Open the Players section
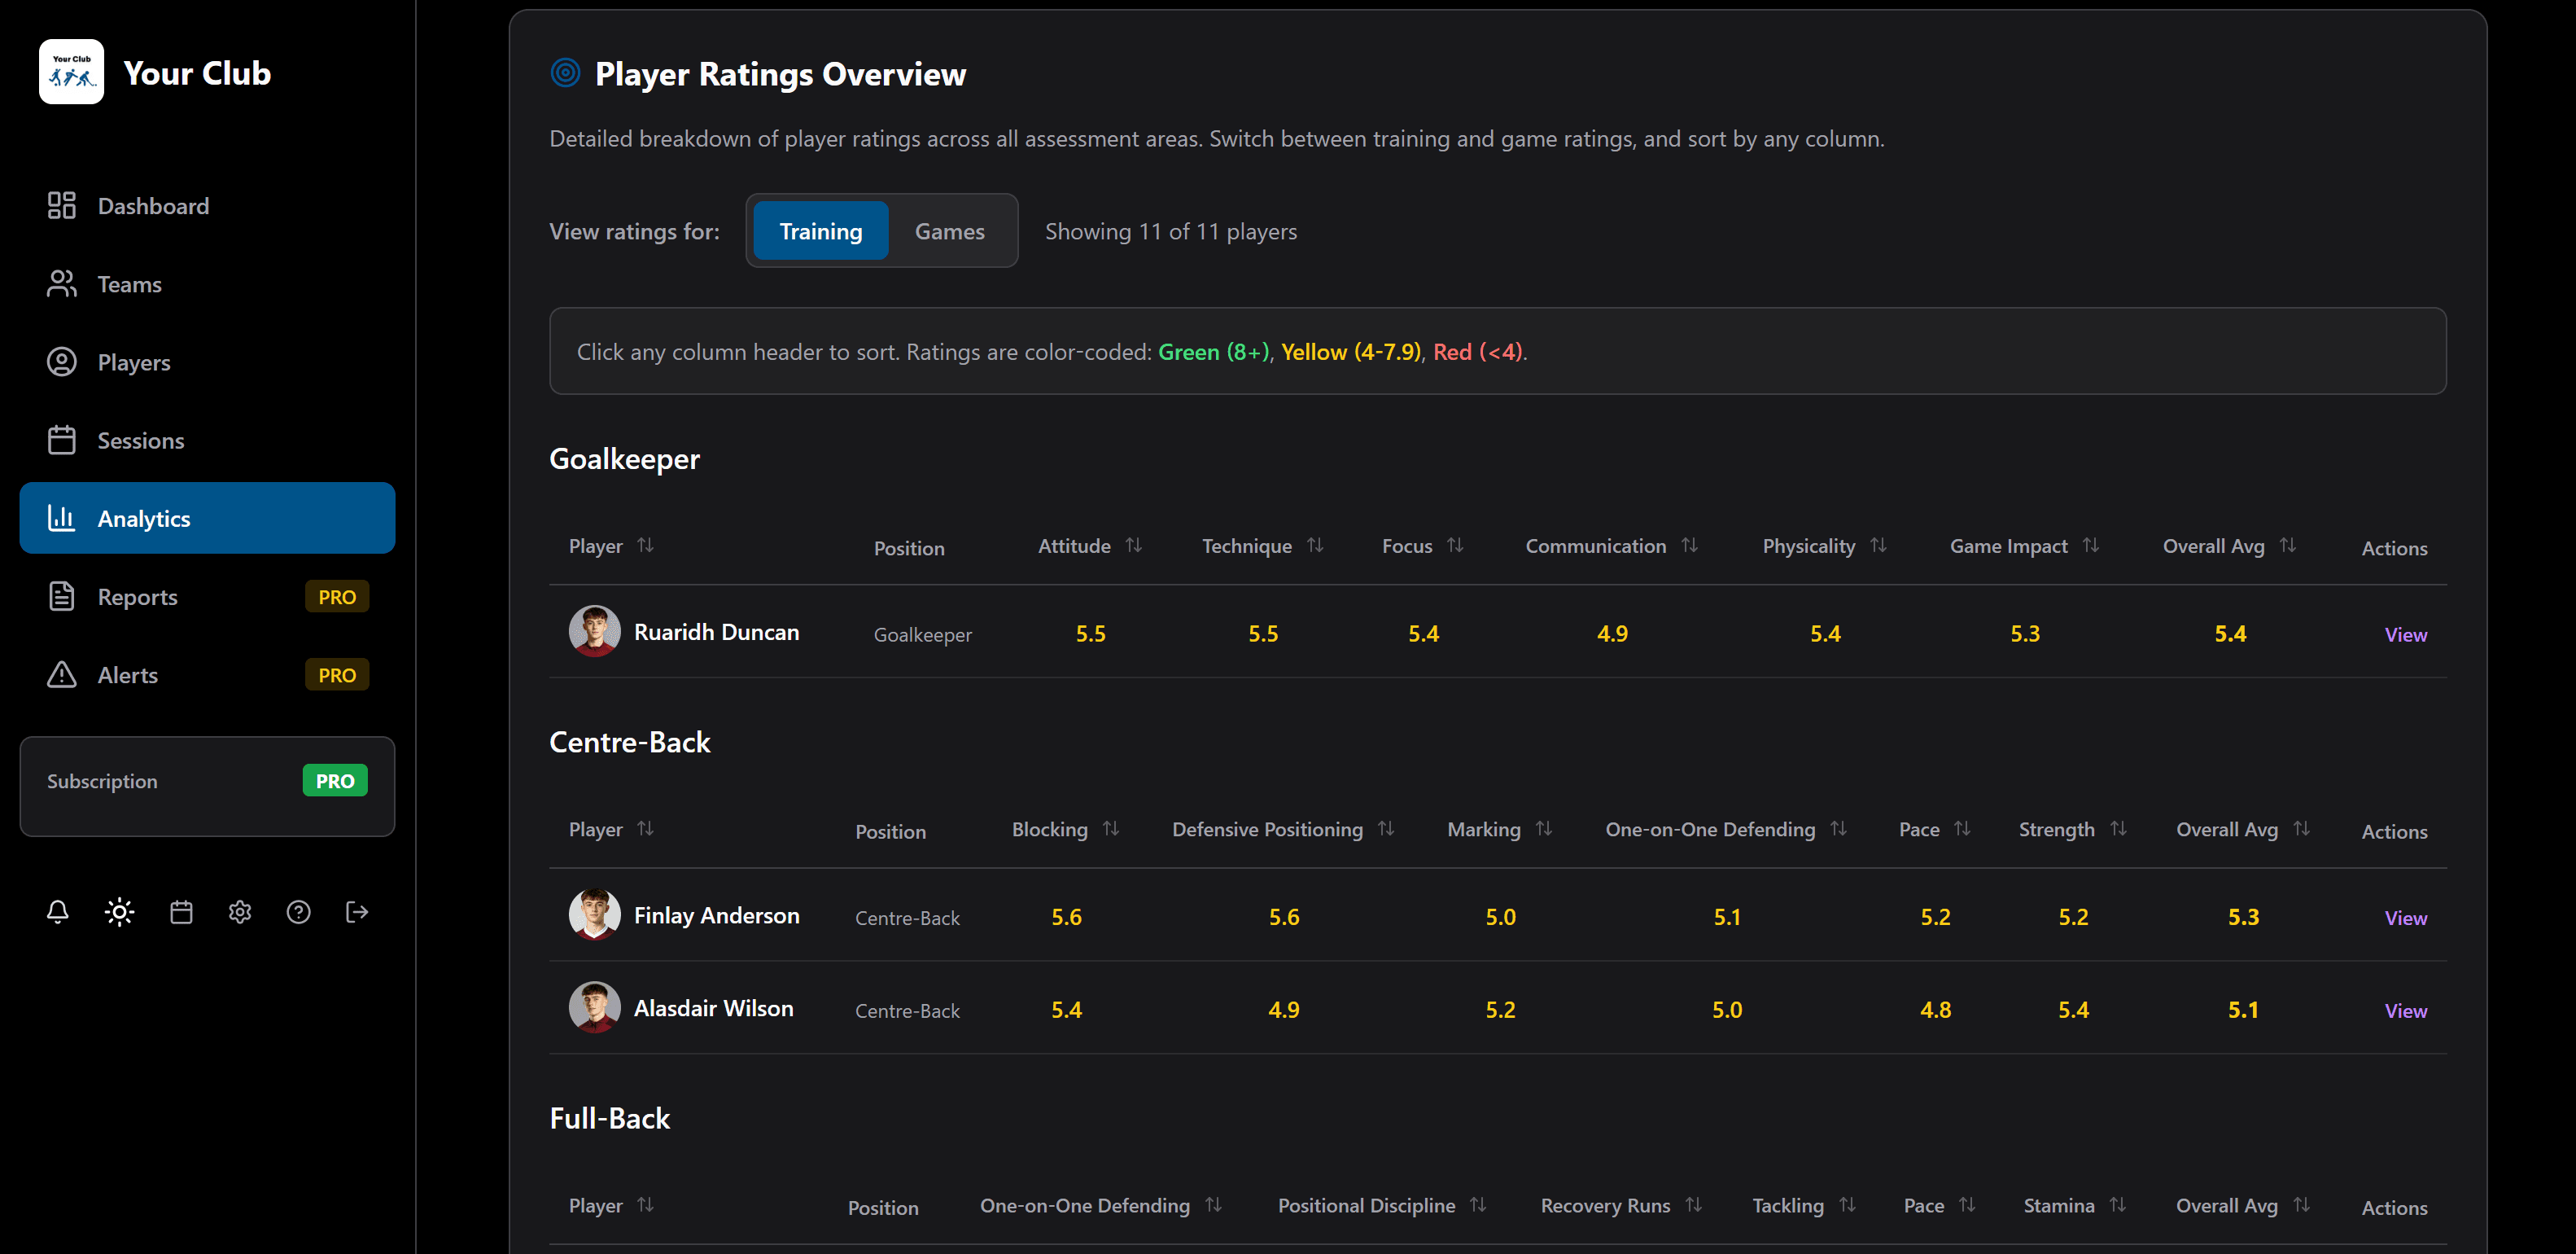 (134, 362)
